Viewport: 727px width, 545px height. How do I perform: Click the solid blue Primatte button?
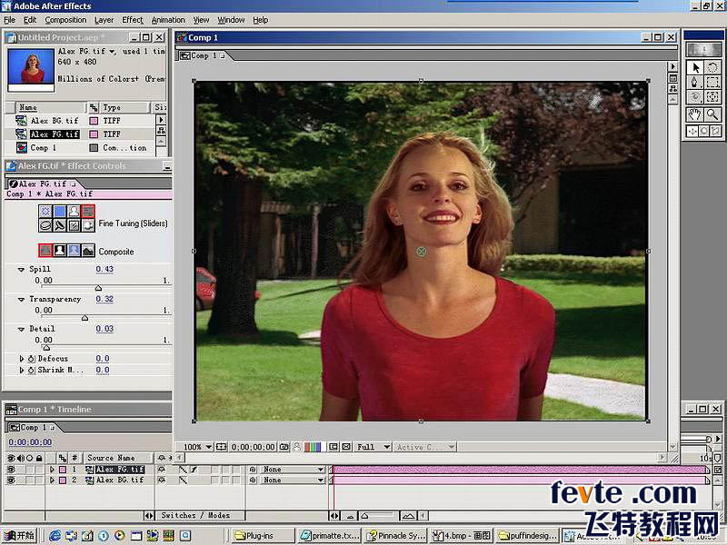(x=60, y=212)
